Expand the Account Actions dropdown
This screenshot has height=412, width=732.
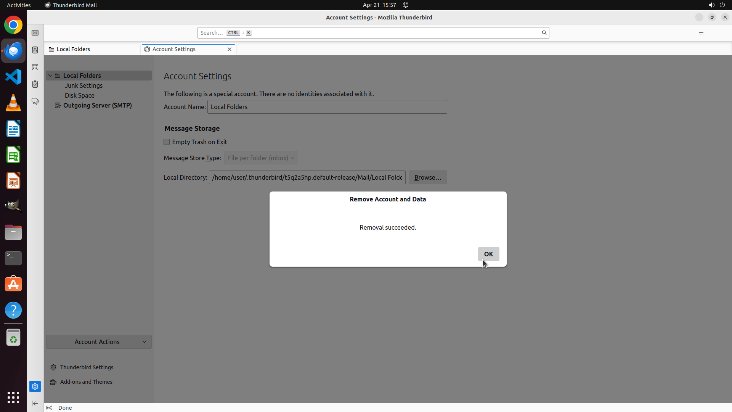pyautogui.click(x=99, y=342)
